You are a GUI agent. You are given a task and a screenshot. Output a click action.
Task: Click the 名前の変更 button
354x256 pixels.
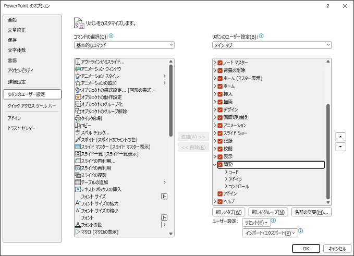[312, 212]
